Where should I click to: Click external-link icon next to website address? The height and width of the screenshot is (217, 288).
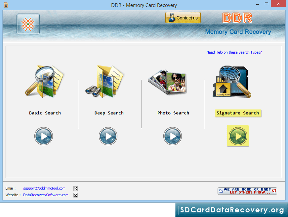(75, 195)
